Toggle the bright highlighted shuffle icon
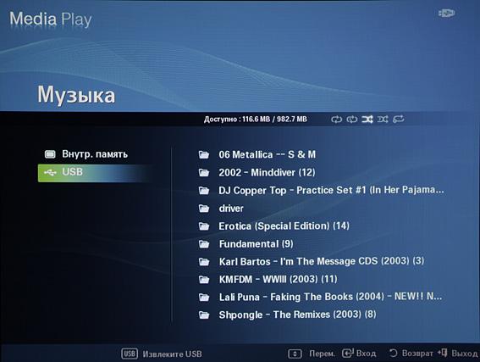This screenshot has width=480, height=362. (x=367, y=120)
